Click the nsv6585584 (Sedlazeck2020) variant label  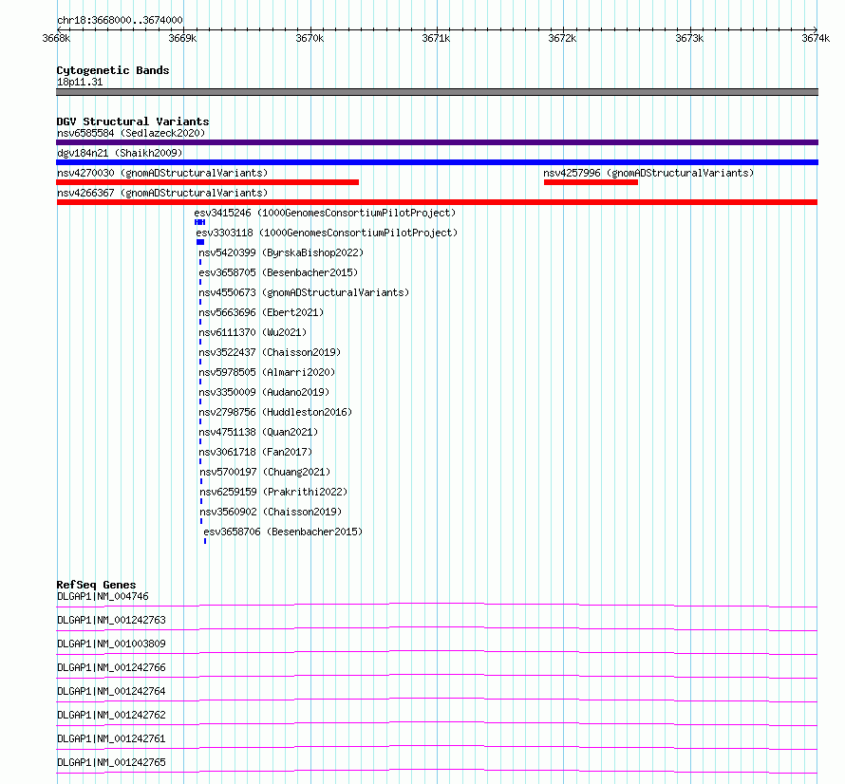(x=131, y=133)
